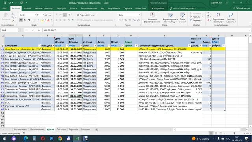Open Форматировать как таблицу
Image resolution: width=252 pixels, height=142 pixels.
(170, 18)
